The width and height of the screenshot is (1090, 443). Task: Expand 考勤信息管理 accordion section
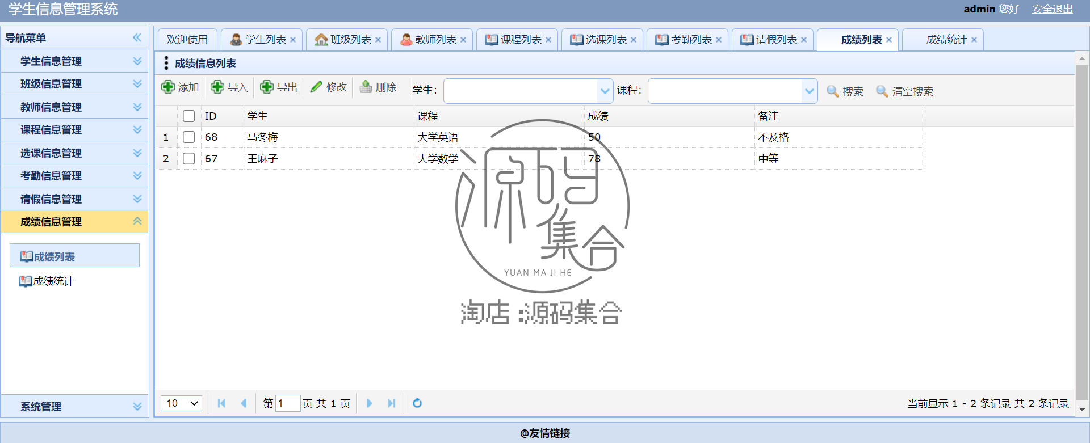(x=74, y=176)
